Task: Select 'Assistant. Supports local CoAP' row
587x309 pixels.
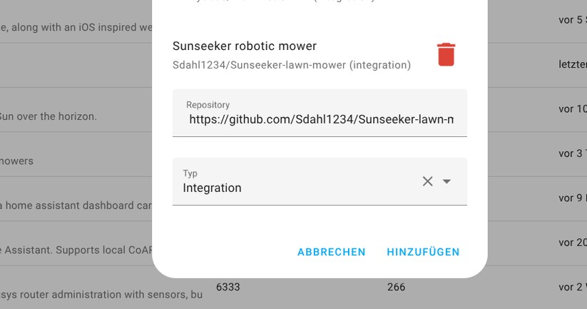Action: click(76, 250)
